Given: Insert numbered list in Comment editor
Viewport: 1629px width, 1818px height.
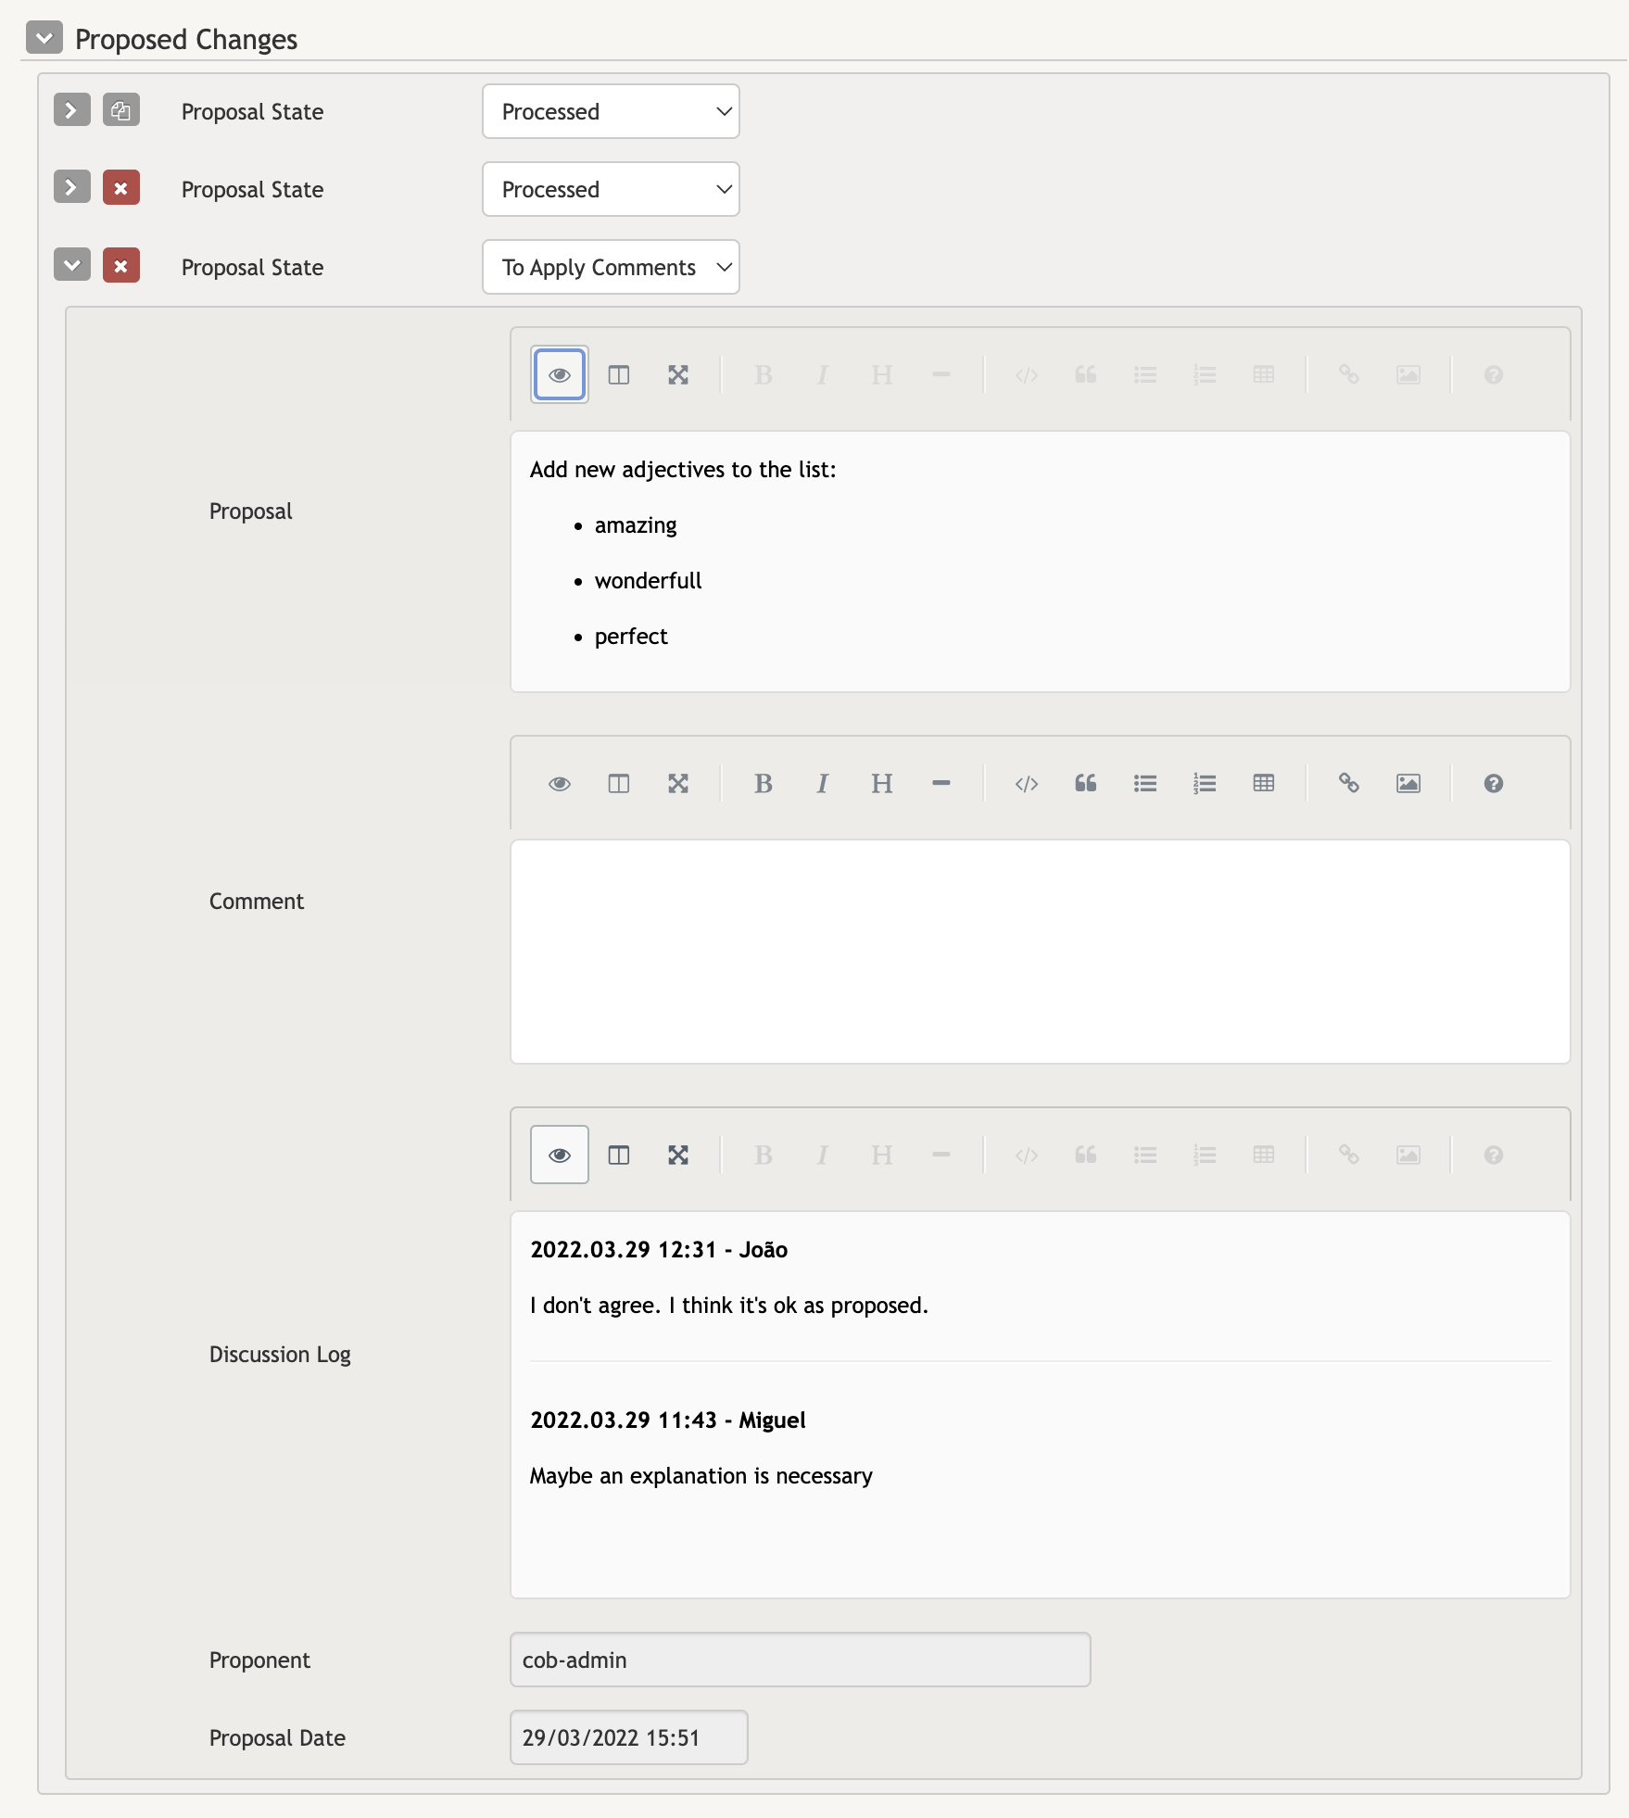Looking at the screenshot, I should (1205, 783).
